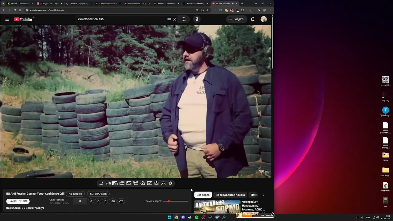Open Spotify from the taskbar
This screenshot has height=221, width=393.
coord(196,217)
